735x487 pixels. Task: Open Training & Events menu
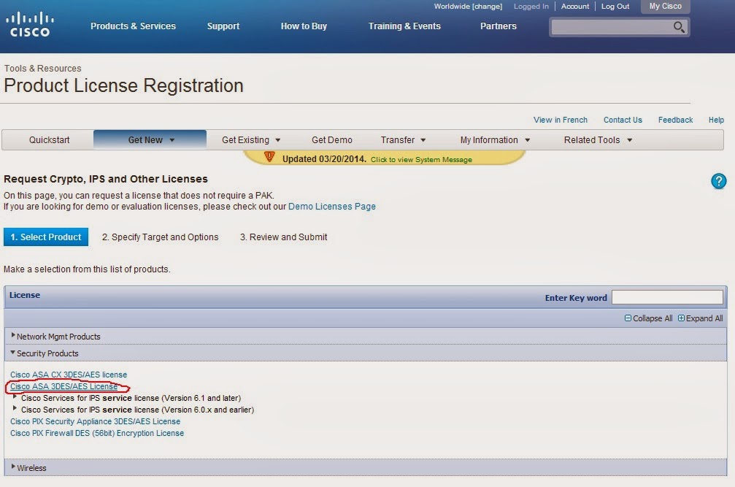(404, 26)
